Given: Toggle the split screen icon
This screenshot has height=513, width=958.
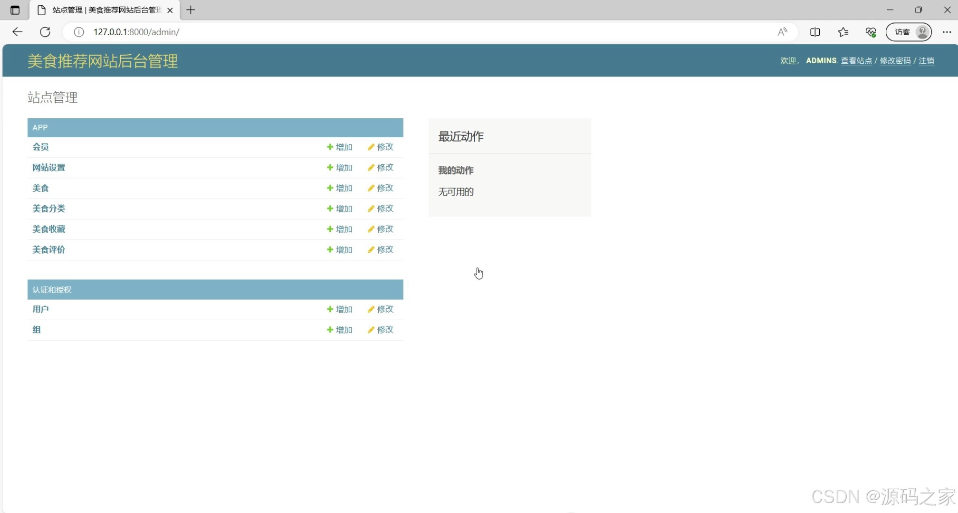Looking at the screenshot, I should coord(815,32).
